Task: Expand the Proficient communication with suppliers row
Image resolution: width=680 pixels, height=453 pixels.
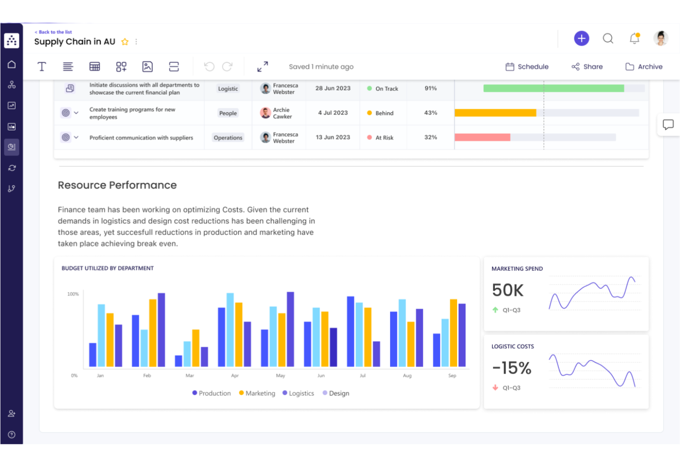Action: [76, 137]
